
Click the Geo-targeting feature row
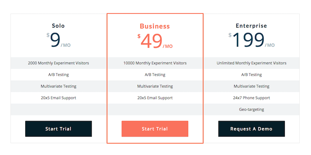coord(251,109)
